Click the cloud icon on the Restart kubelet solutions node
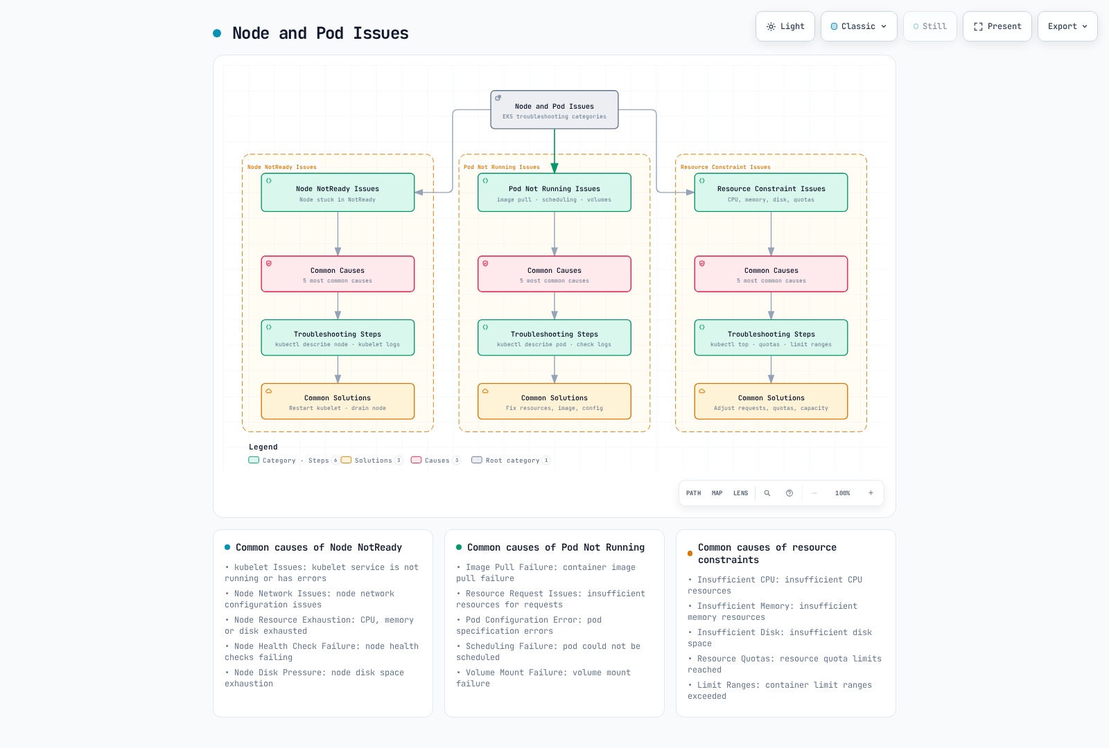The image size is (1109, 748). 269,391
